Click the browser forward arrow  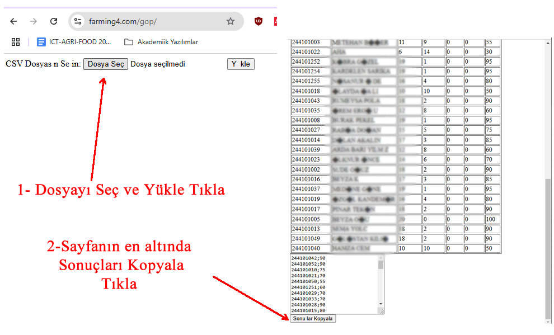point(34,21)
